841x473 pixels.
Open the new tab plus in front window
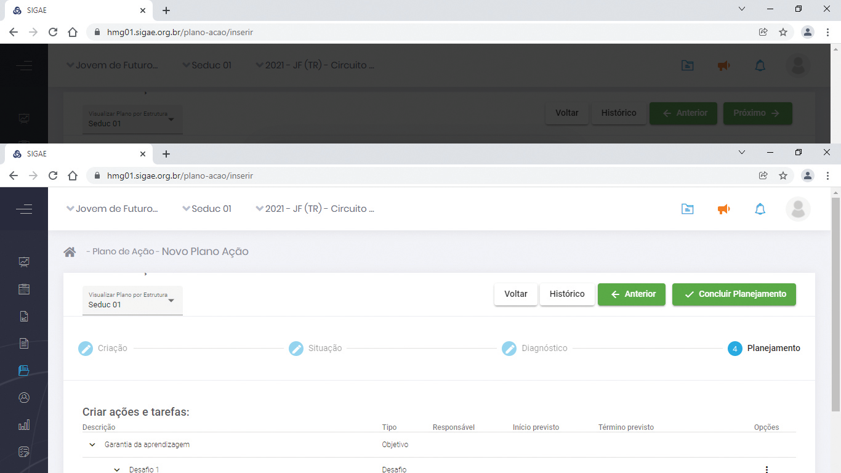pyautogui.click(x=166, y=154)
